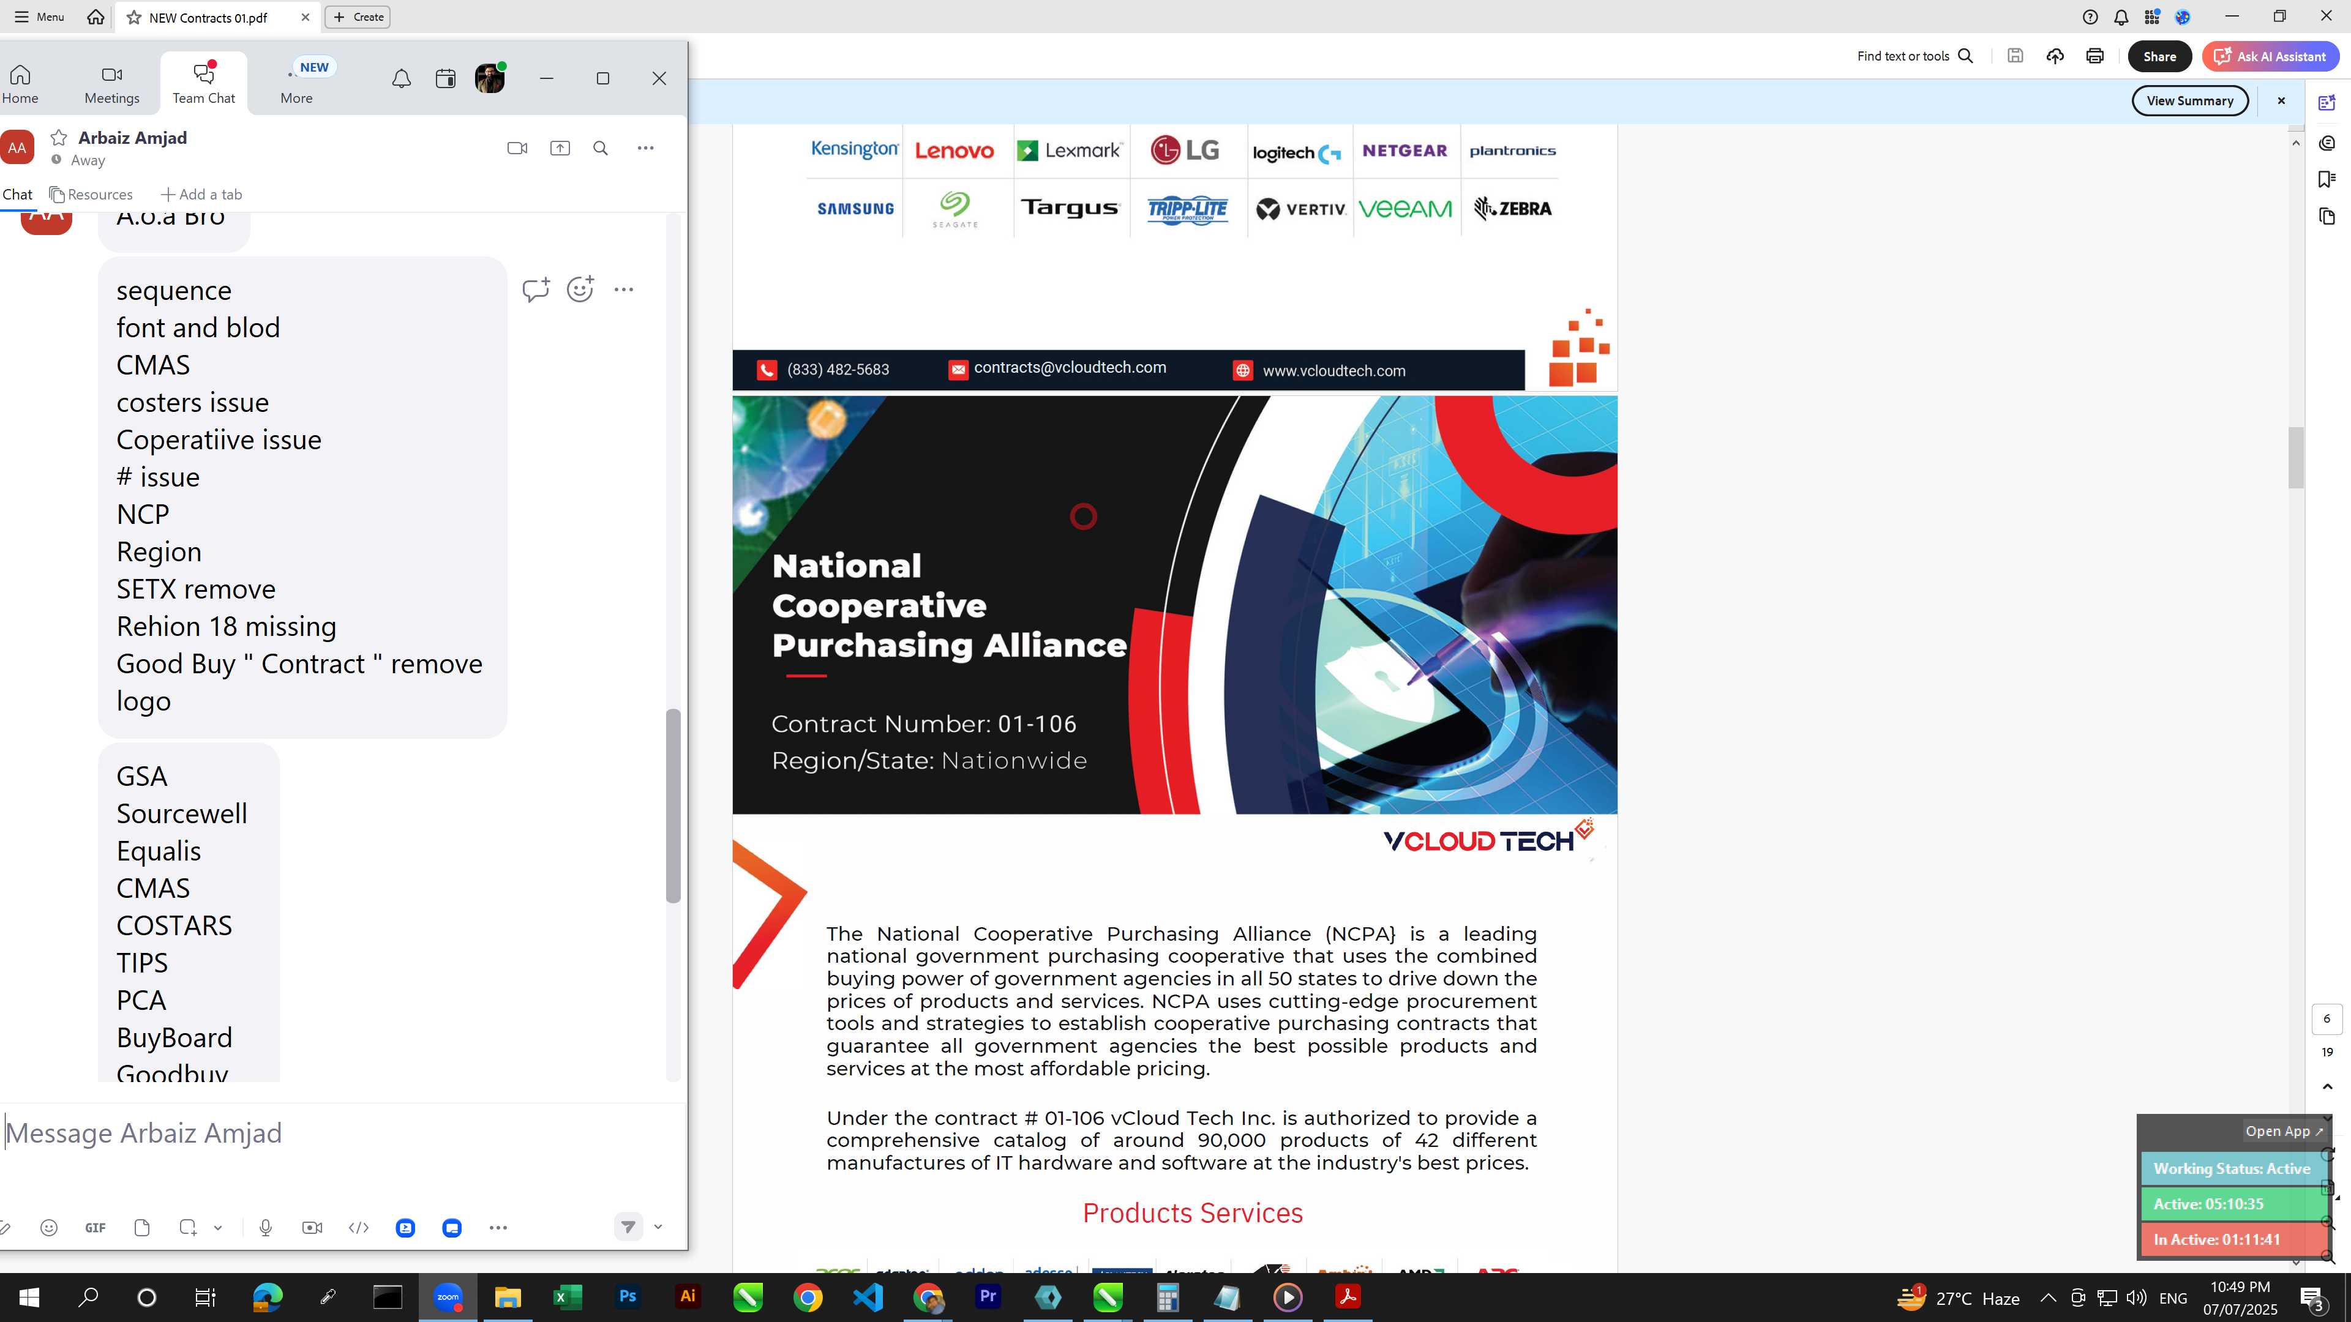Image resolution: width=2351 pixels, height=1322 pixels.
Task: Insert a code snippet in composer
Action: pyautogui.click(x=359, y=1228)
